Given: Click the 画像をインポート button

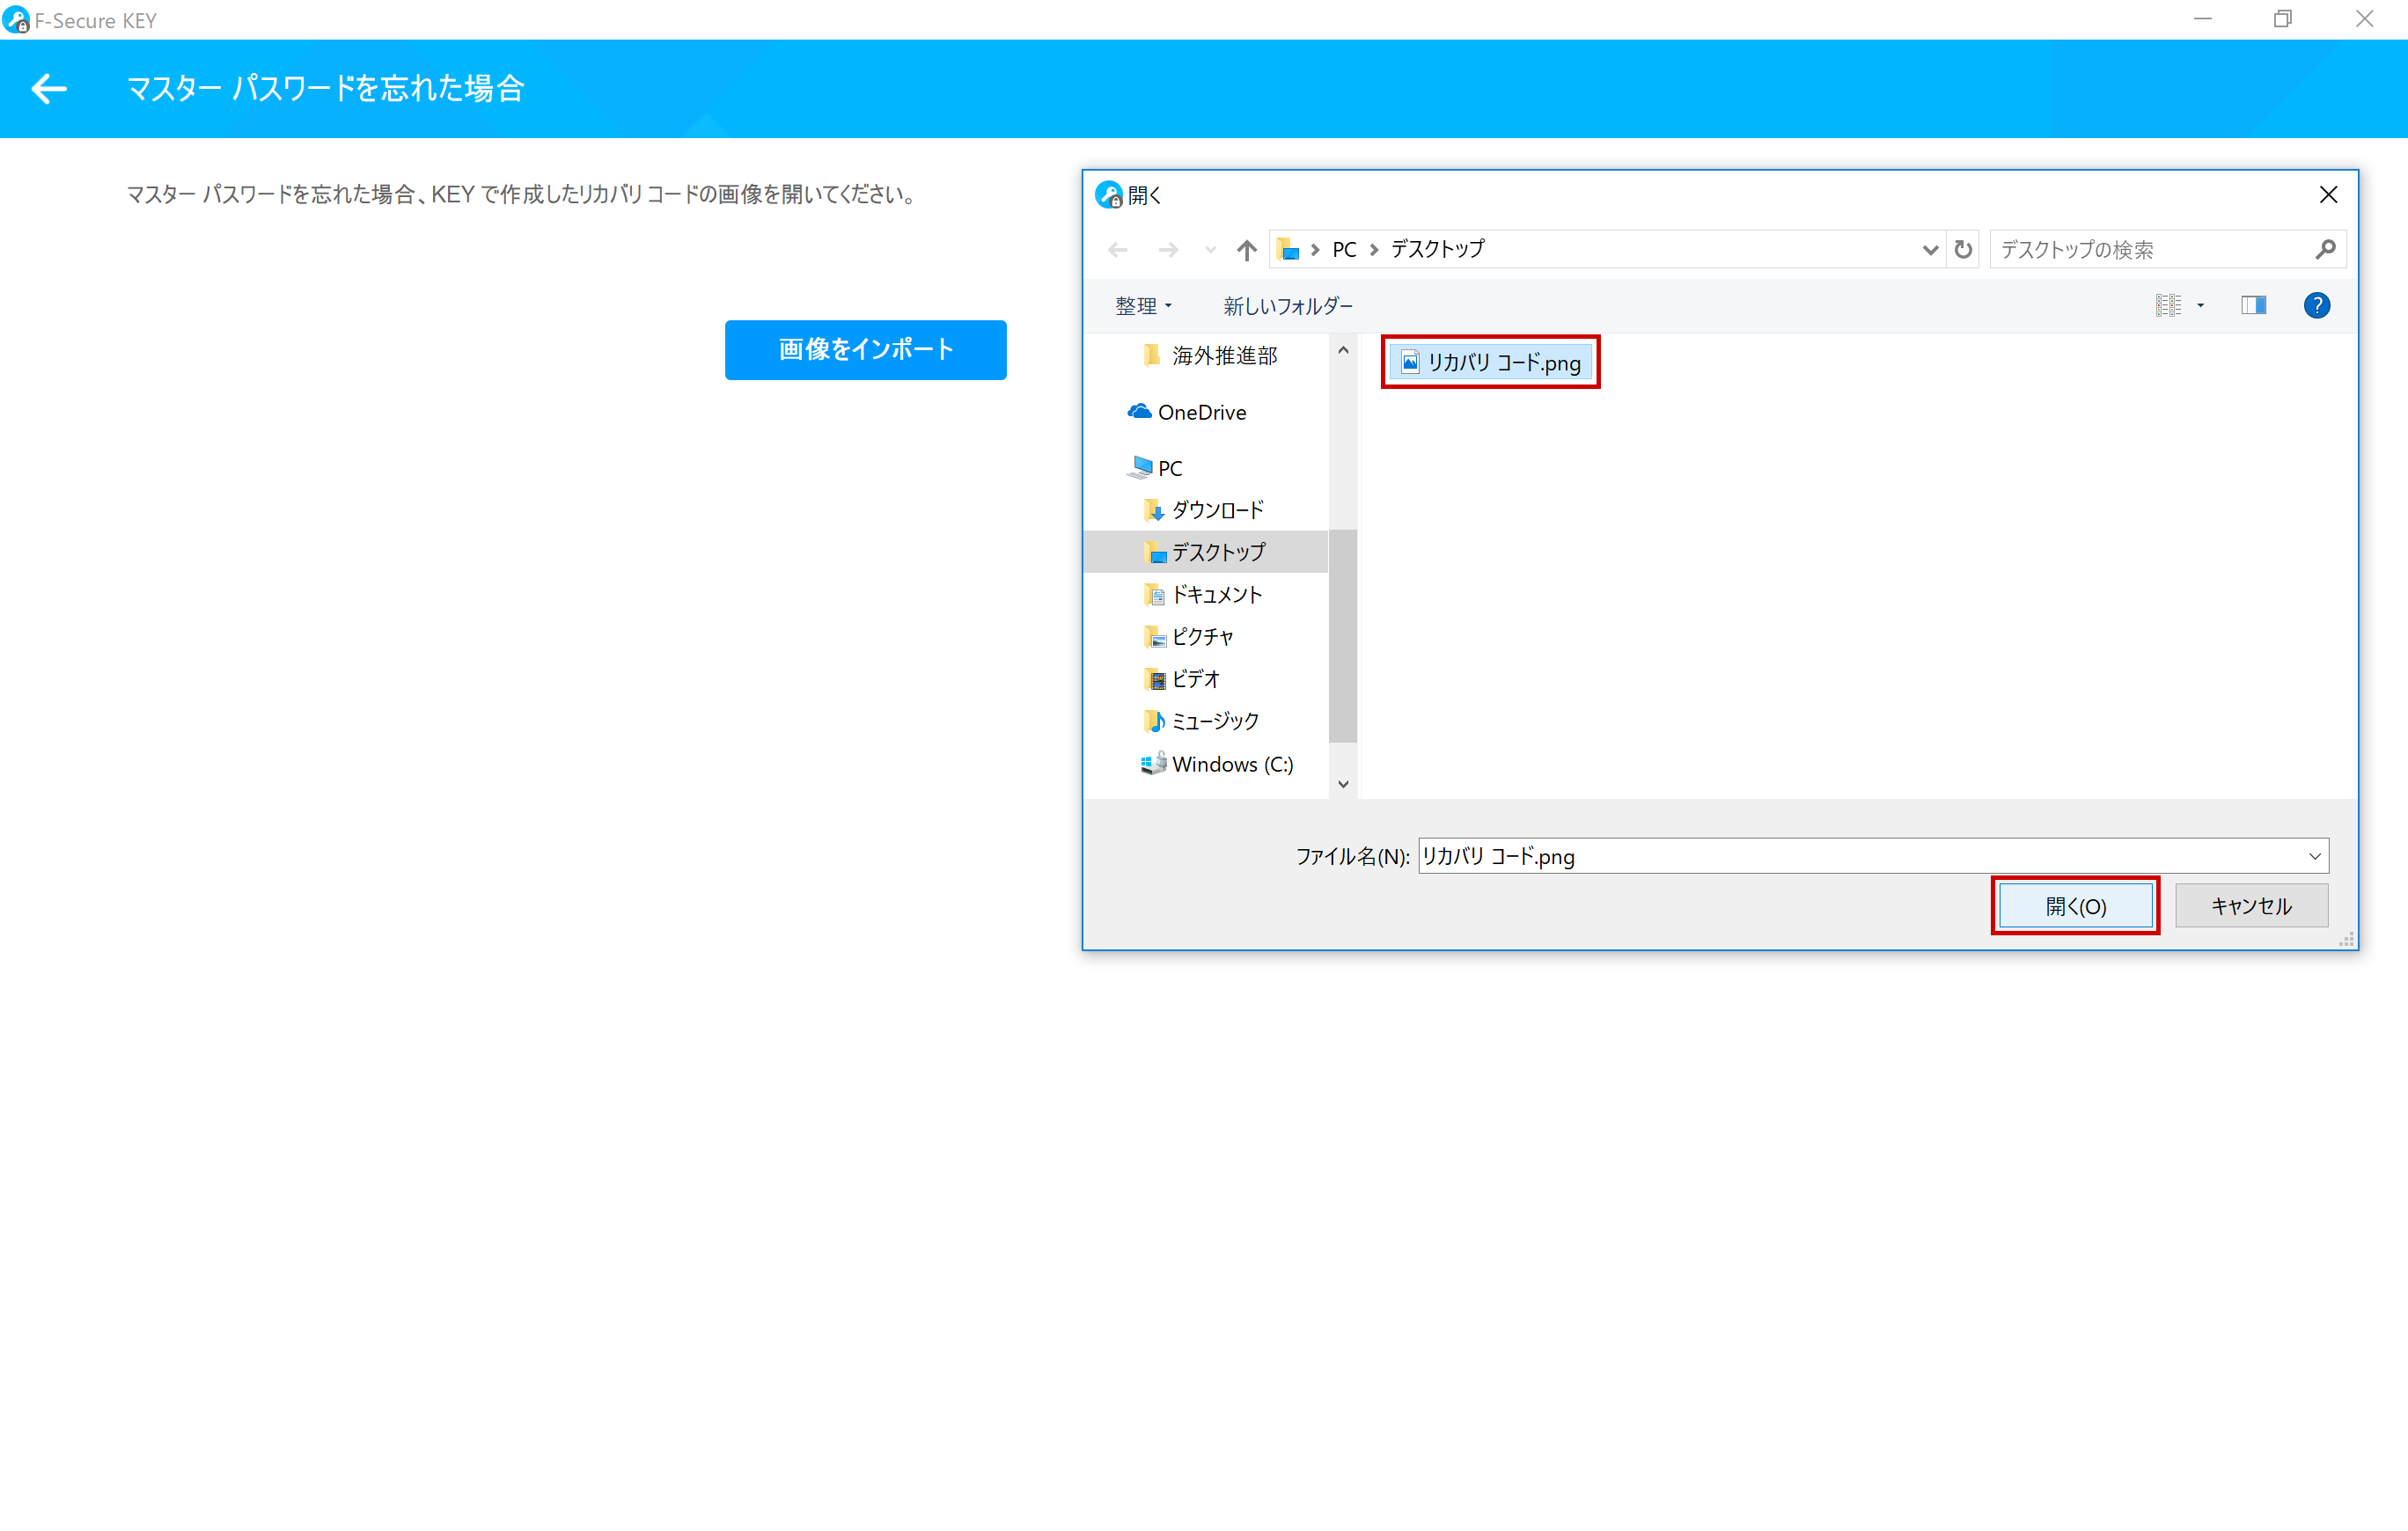Looking at the screenshot, I should point(865,350).
